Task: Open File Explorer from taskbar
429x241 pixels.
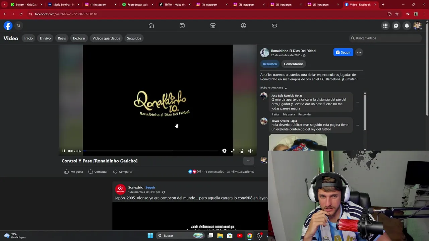Action: 220,236
